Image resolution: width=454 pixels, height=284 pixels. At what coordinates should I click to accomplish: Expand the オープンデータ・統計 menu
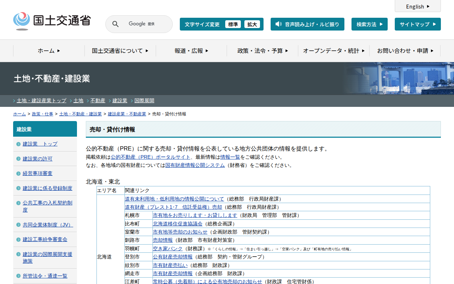click(333, 51)
